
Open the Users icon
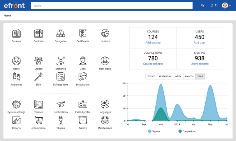[16, 61]
